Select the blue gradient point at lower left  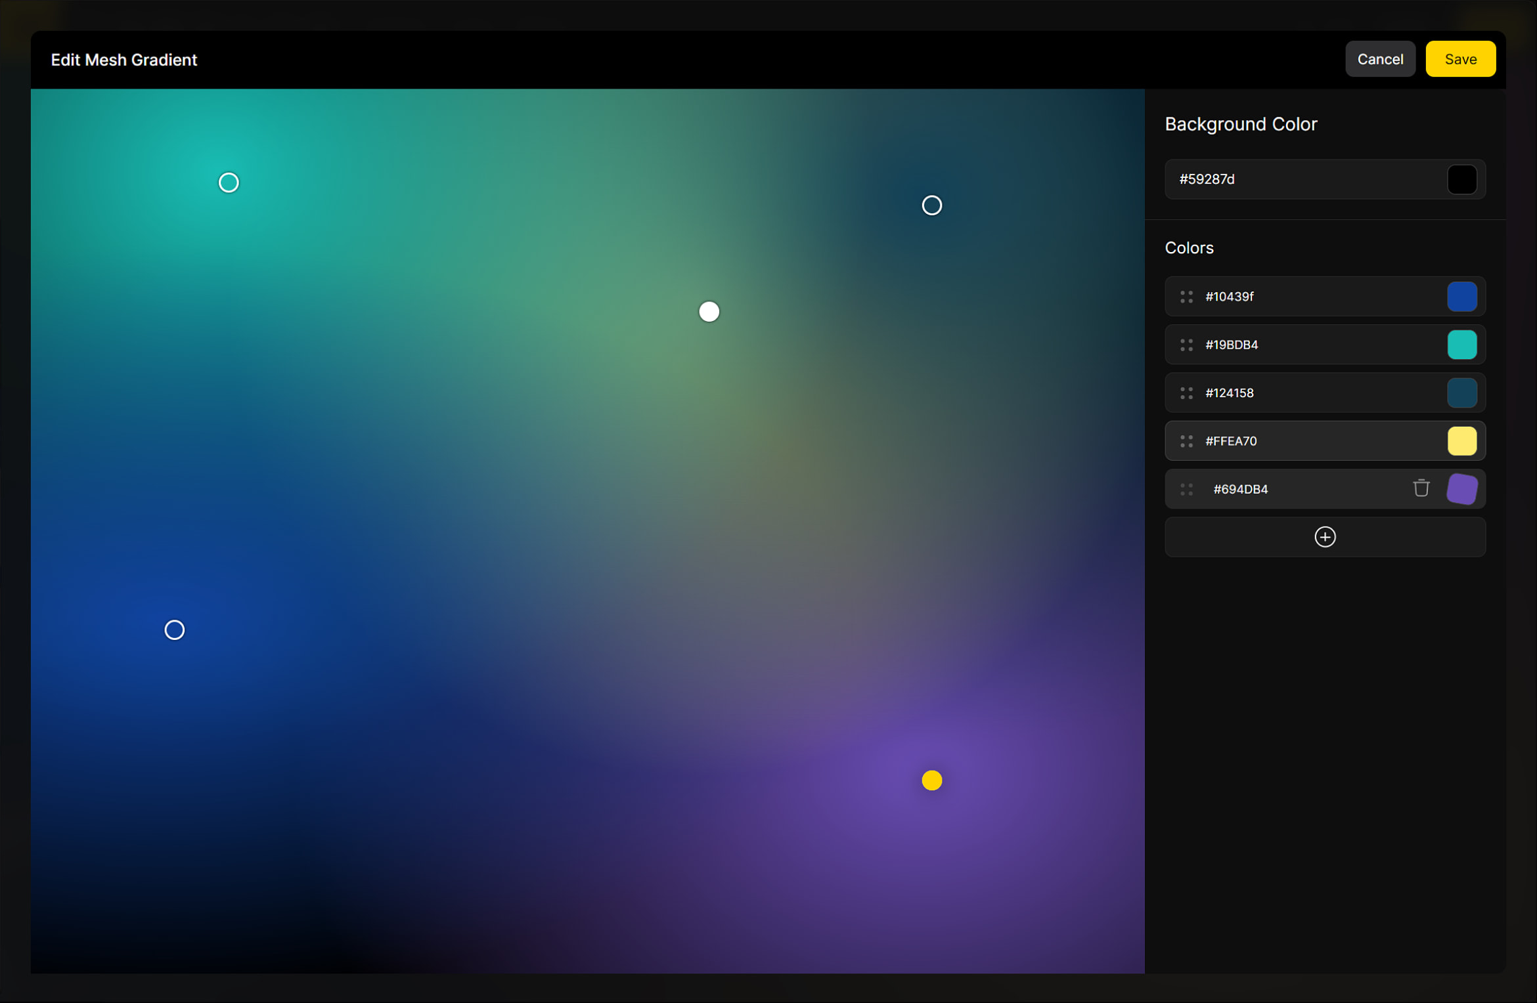pos(174,630)
